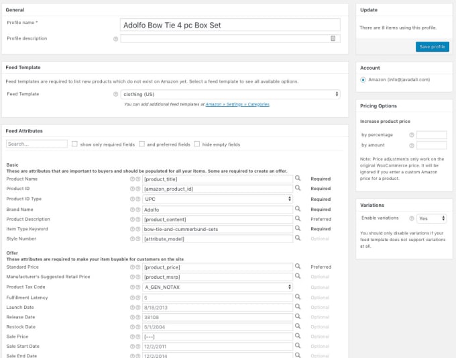The width and height of the screenshot is (456, 358).
Task: Click the first help icon on Standard Price row
Action: [x=132, y=267]
